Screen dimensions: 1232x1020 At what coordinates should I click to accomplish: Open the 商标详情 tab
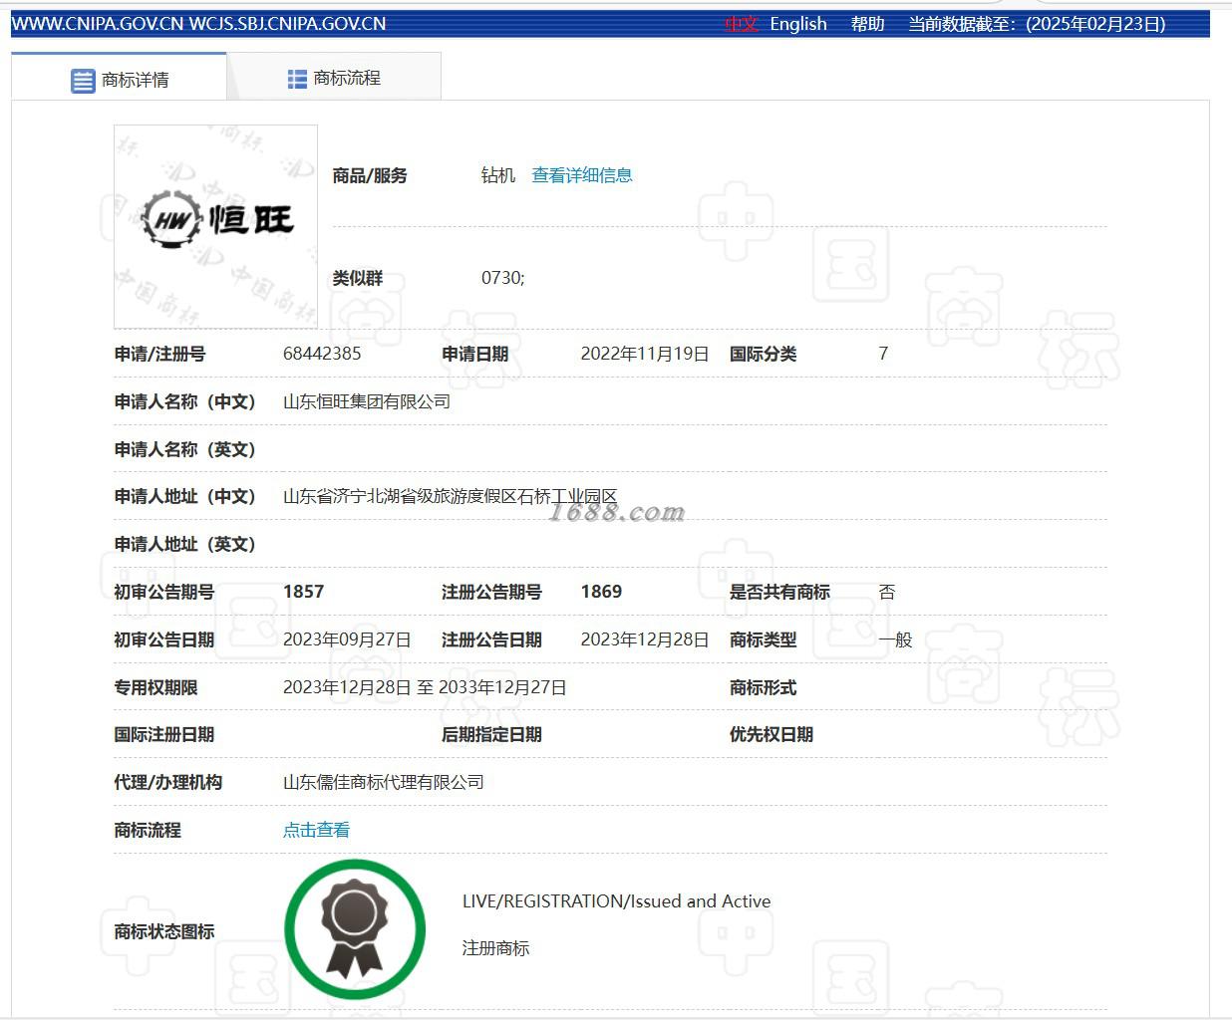(119, 78)
